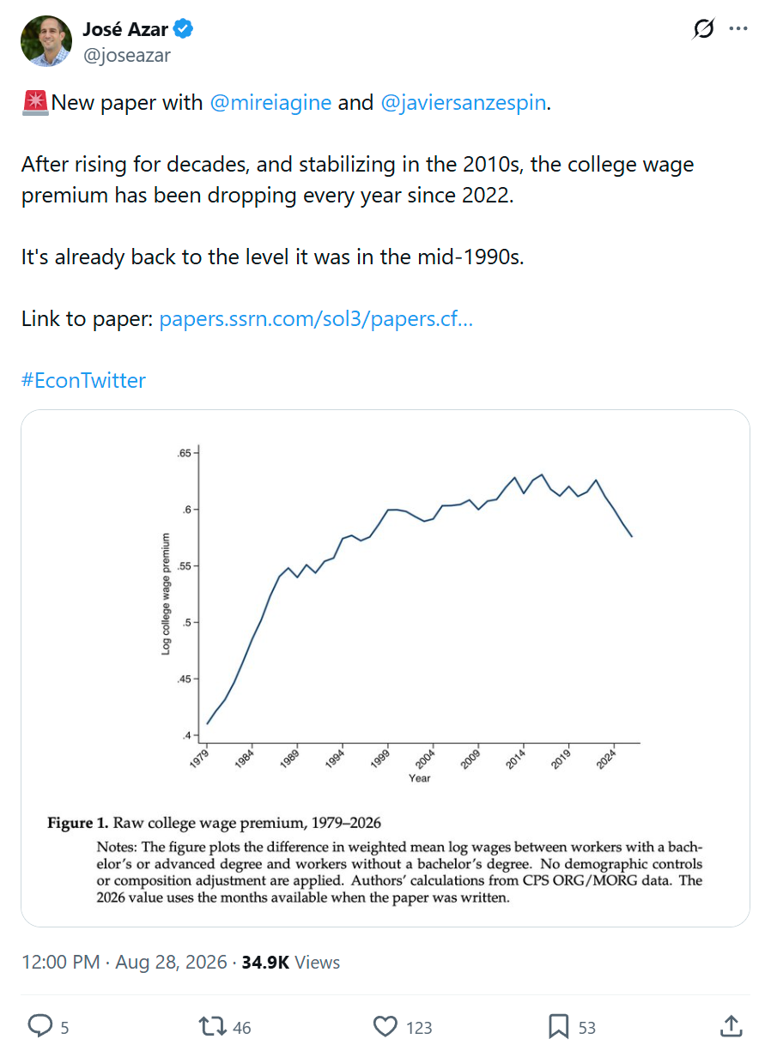Click the #EconTwitter hashtag
771x1051 pixels.
tap(83, 380)
